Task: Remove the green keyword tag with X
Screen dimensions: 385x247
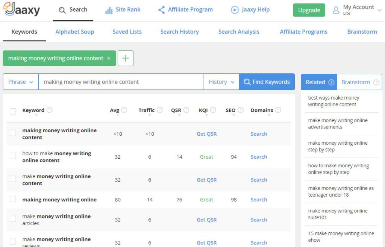Action: [x=109, y=58]
